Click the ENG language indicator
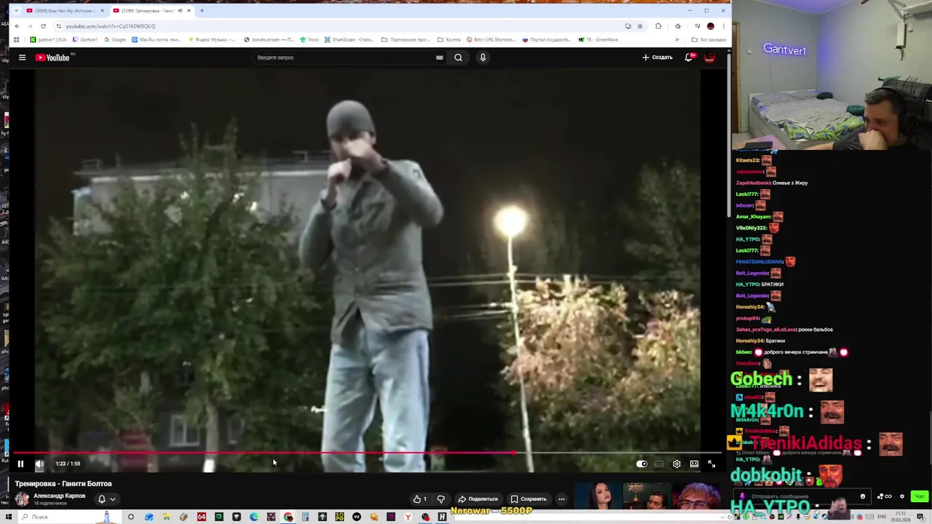The image size is (932, 524). coord(882,517)
